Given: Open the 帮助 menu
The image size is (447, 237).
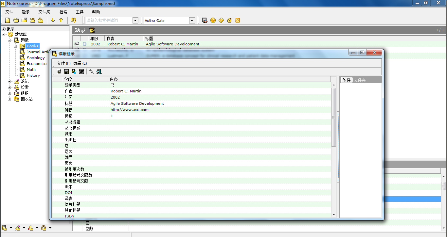Looking at the screenshot, I should pos(96,12).
